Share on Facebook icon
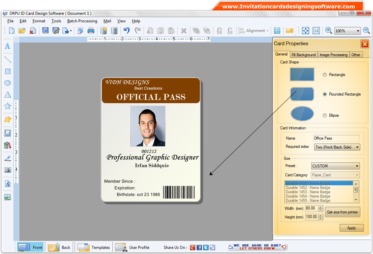Screen dimensions: 373x254 tap(199, 248)
